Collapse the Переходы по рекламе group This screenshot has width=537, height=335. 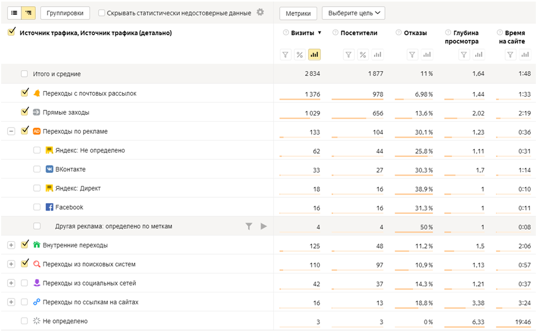point(11,131)
